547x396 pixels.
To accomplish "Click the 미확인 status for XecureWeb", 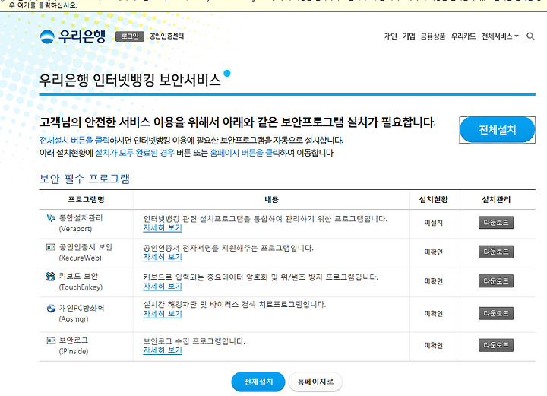I will click(433, 252).
